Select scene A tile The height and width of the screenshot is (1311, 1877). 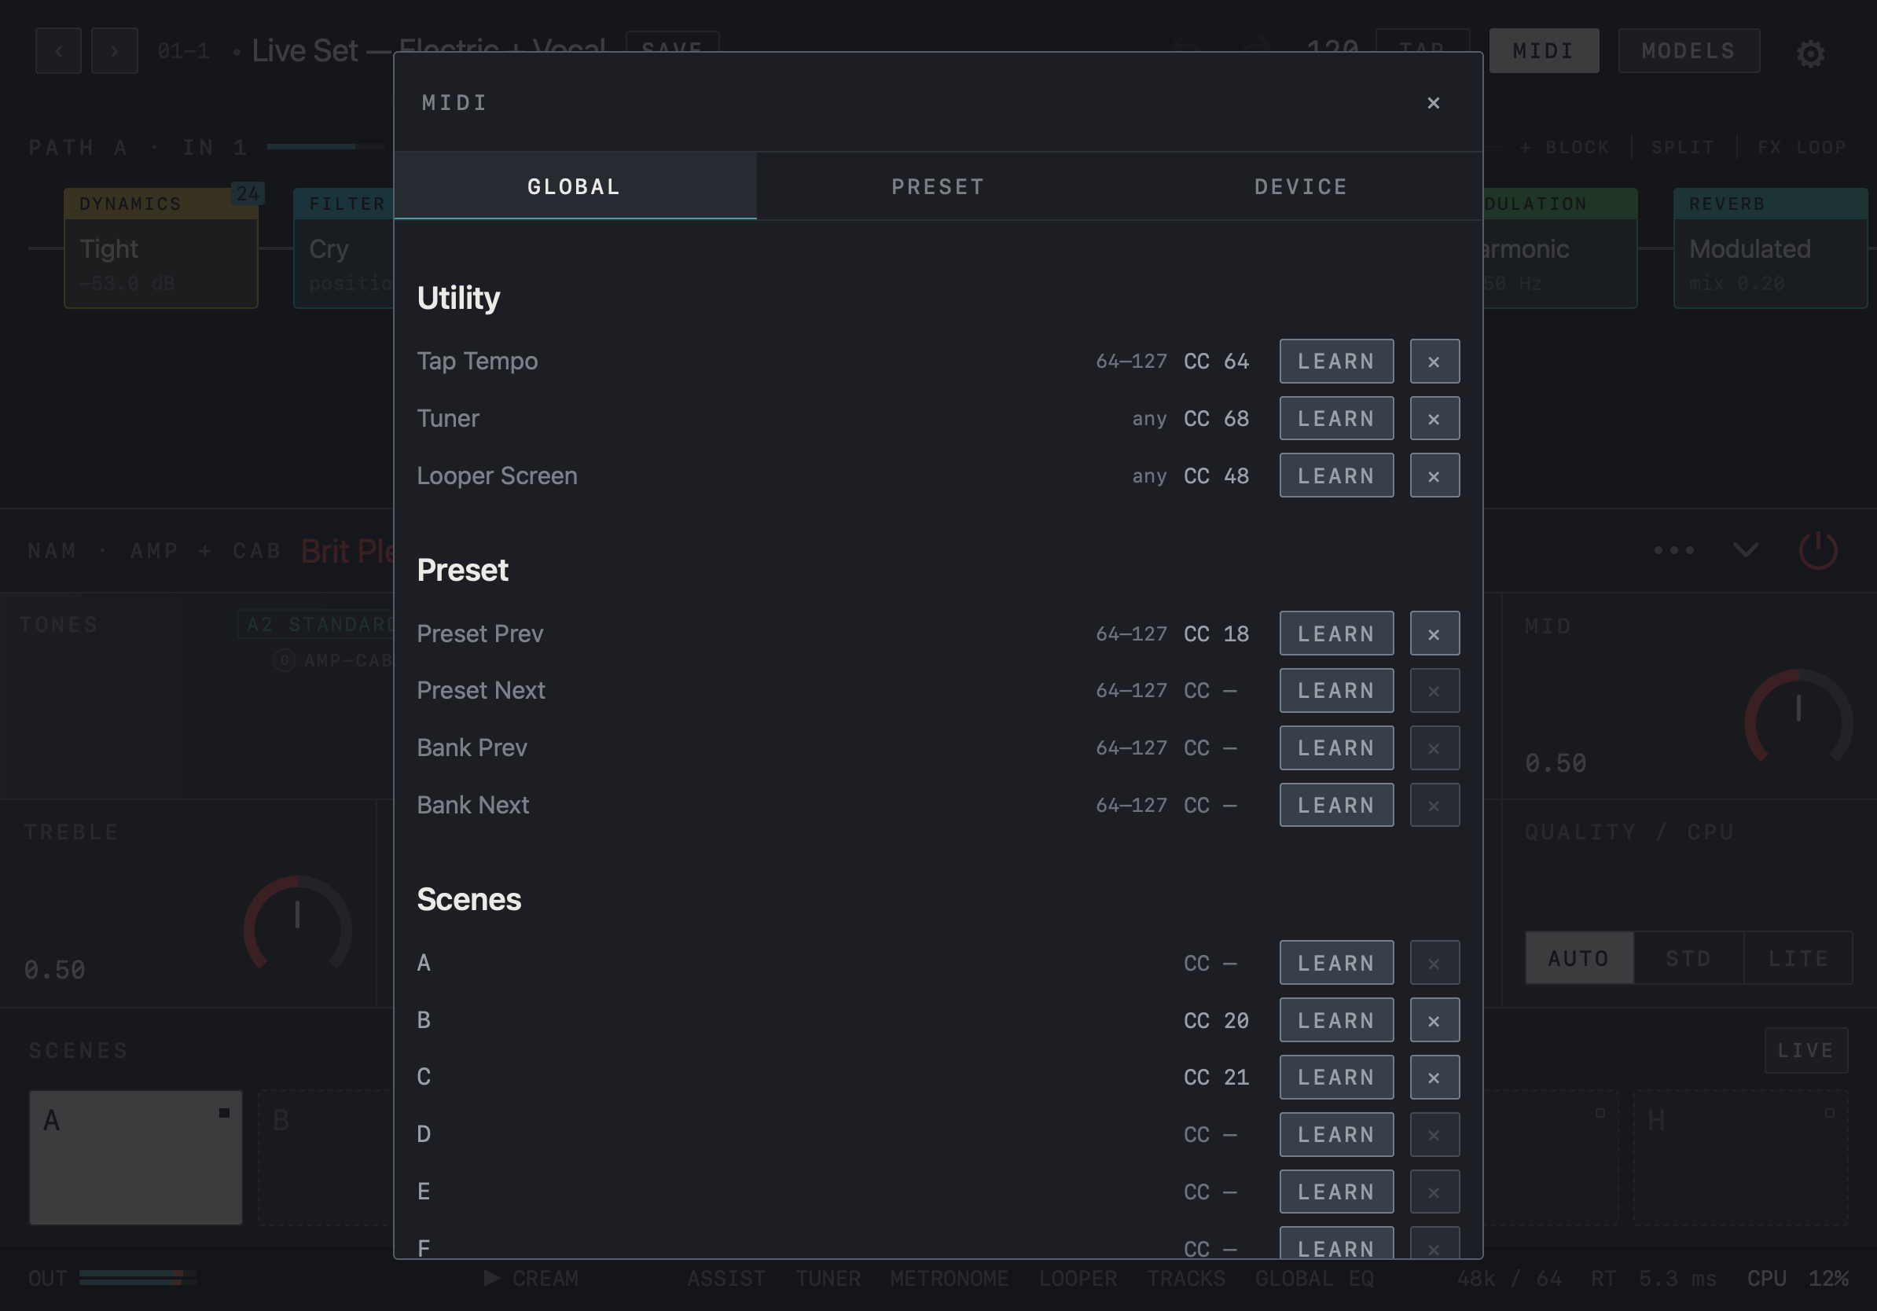click(x=136, y=1157)
